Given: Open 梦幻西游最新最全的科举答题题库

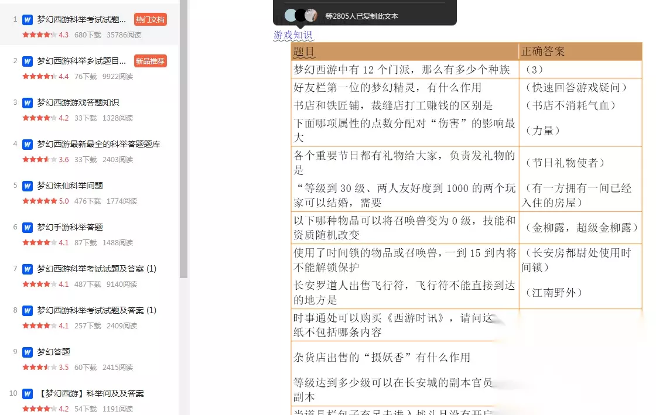Looking at the screenshot, I should pos(99,144).
